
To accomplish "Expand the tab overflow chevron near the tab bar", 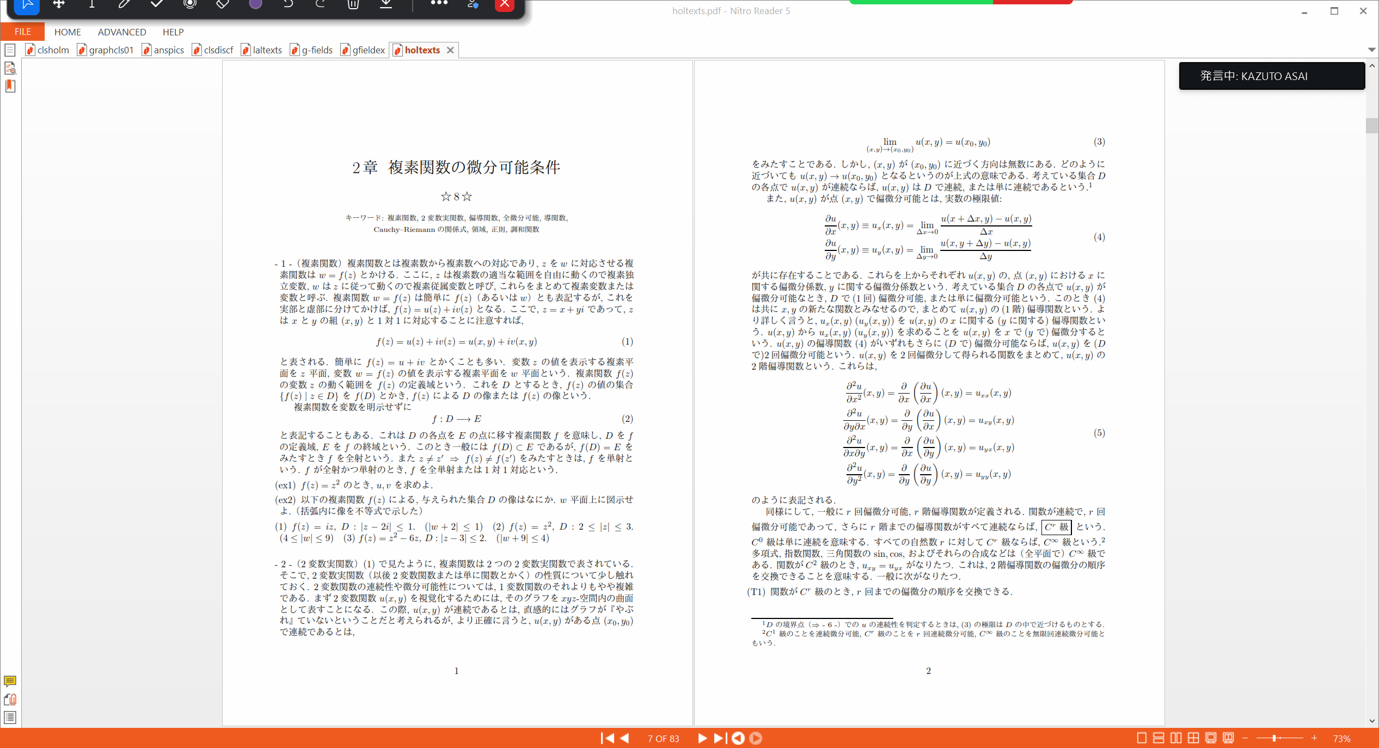I will (x=1372, y=50).
